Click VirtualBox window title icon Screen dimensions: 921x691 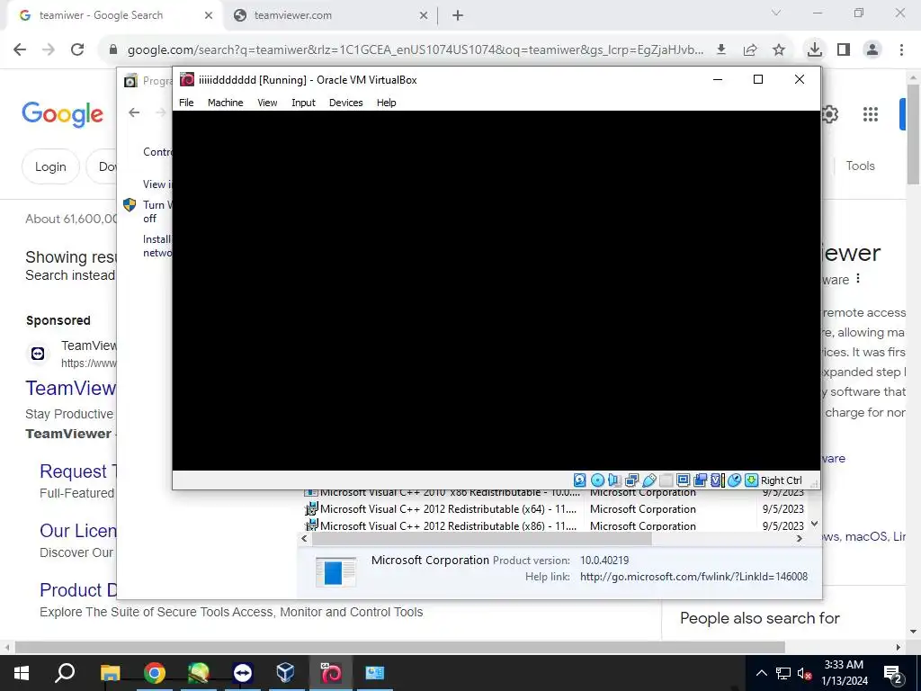187,79
